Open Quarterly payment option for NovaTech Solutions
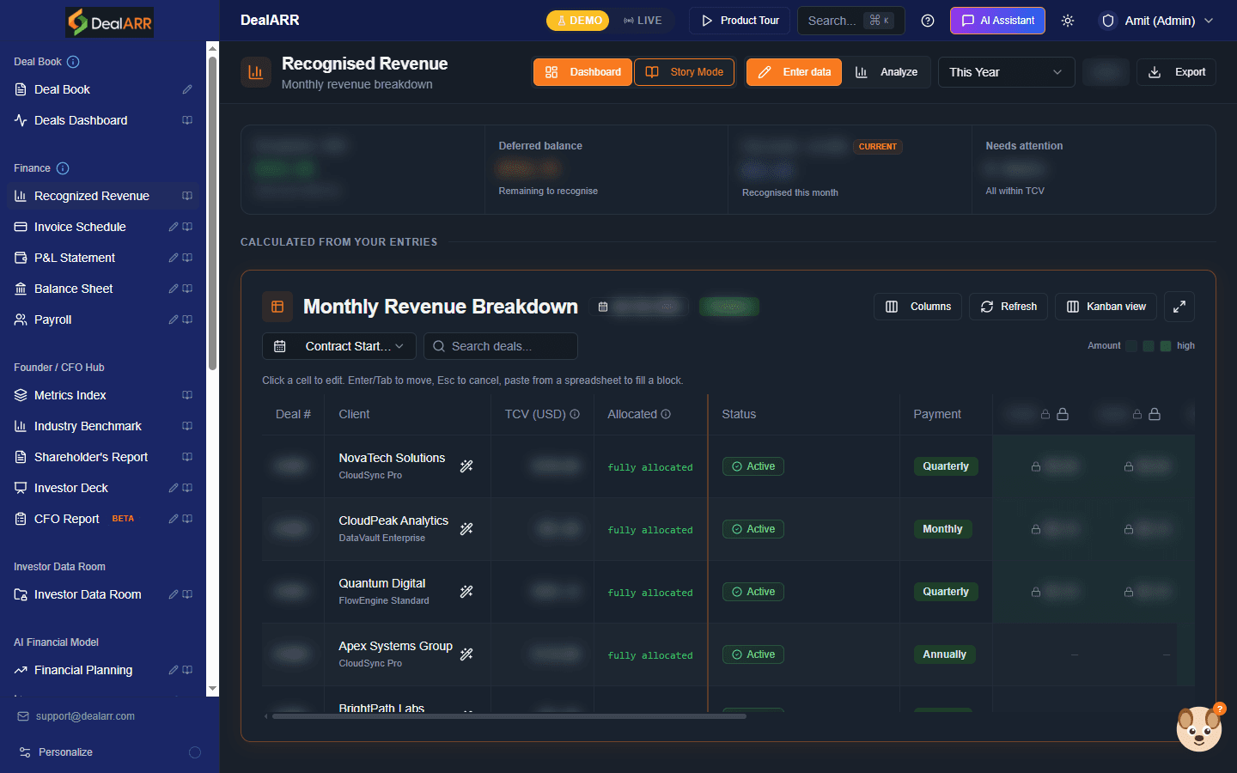 tap(946, 466)
